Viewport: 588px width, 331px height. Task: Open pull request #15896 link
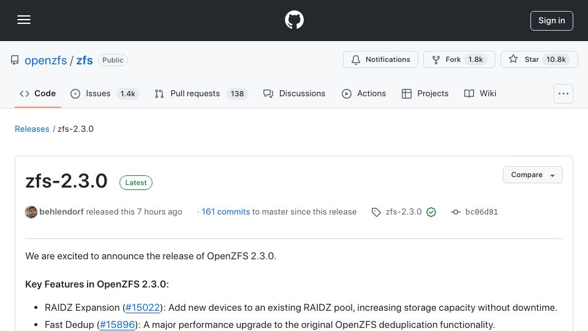pos(118,325)
